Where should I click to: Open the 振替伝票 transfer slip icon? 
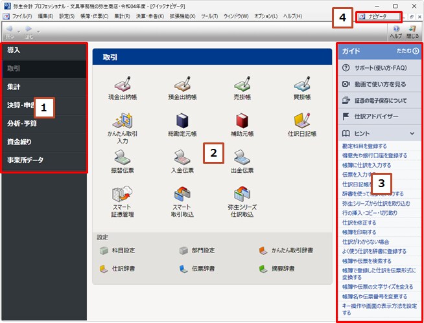coord(123,162)
